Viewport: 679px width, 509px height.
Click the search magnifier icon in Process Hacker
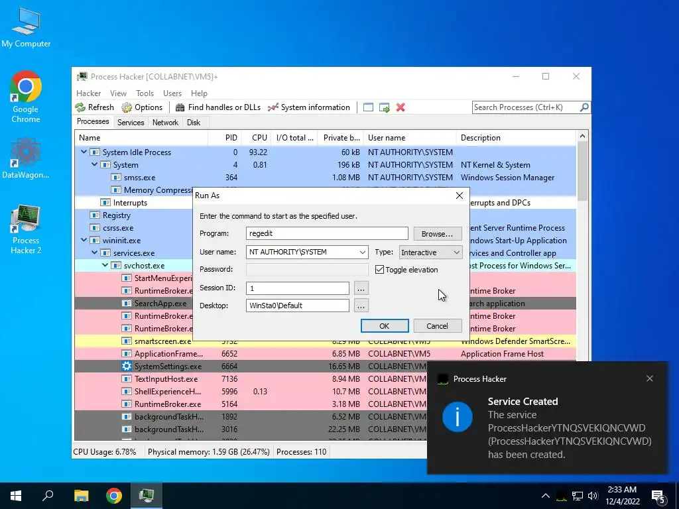pyautogui.click(x=584, y=107)
